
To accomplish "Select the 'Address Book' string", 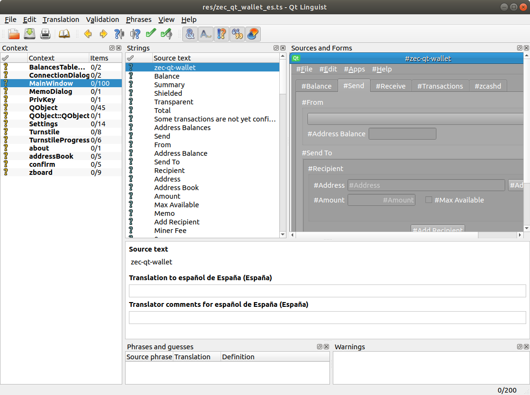I will pos(202,188).
